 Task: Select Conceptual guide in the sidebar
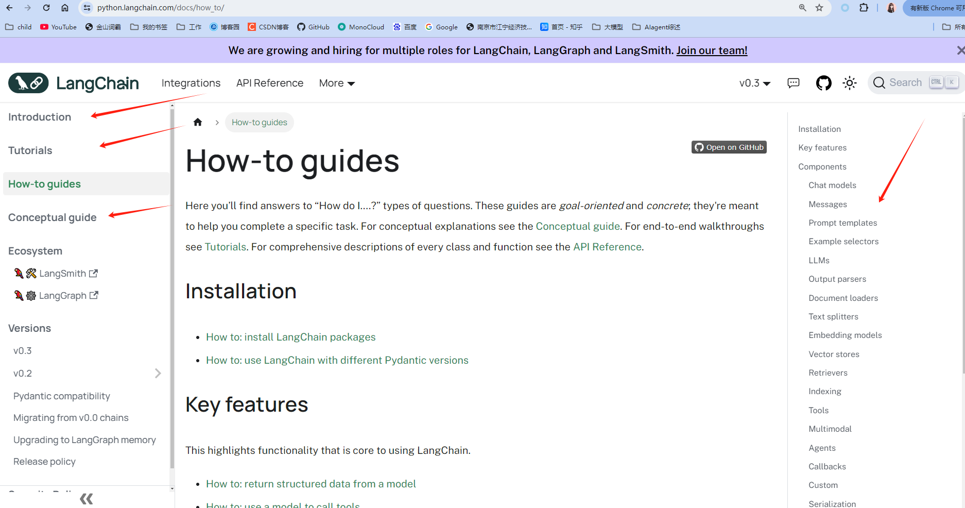click(53, 217)
